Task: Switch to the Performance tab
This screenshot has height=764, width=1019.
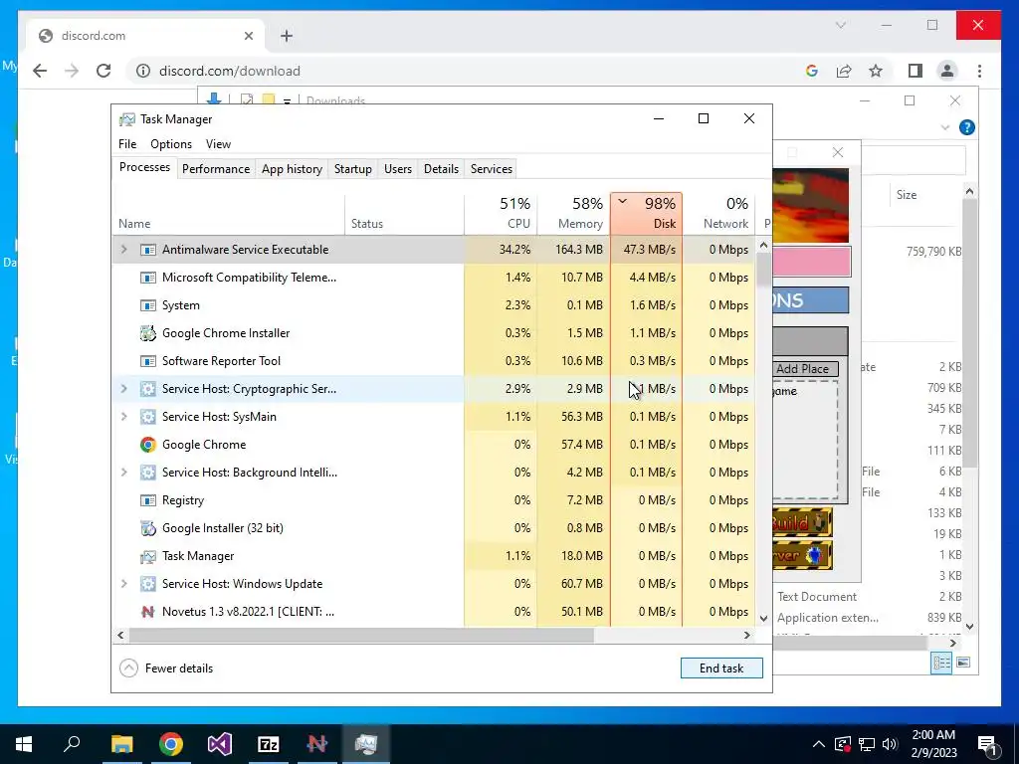Action: pyautogui.click(x=216, y=169)
